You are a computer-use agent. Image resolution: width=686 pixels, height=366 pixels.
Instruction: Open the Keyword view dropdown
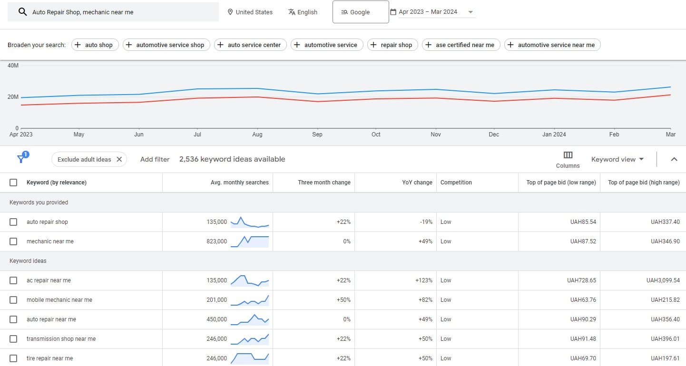[617, 159]
